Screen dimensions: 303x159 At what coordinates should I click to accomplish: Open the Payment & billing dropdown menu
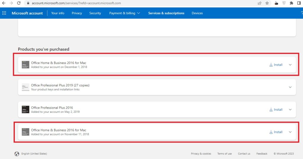125,13
